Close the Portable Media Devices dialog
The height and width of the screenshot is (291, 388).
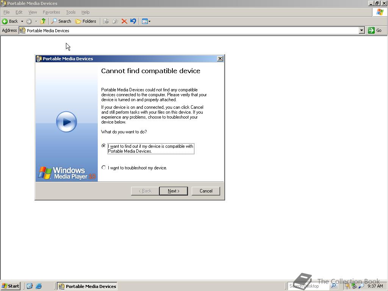(220, 59)
